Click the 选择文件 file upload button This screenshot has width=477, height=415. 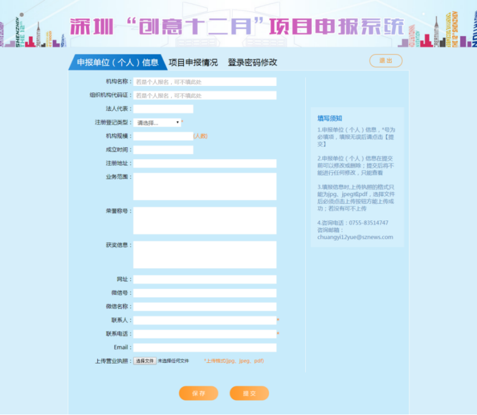click(x=145, y=360)
